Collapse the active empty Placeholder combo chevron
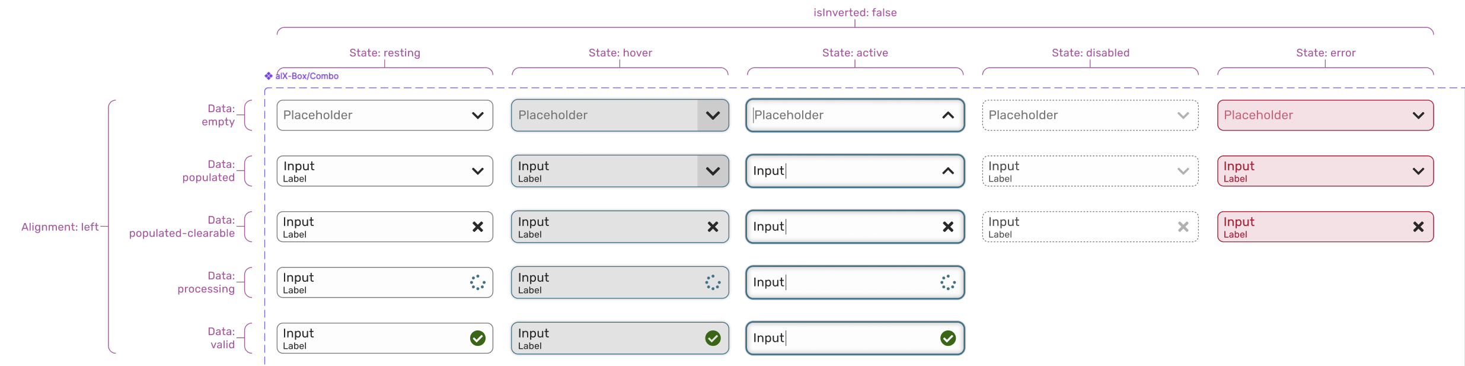This screenshot has width=1465, height=366. pyautogui.click(x=948, y=115)
